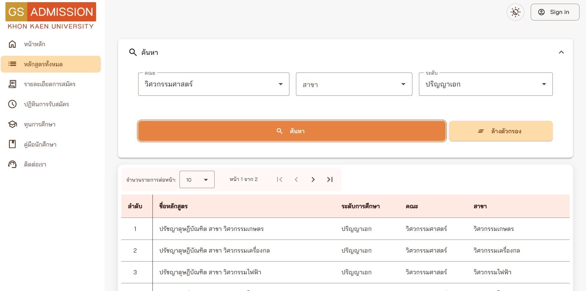Viewport: 586px width, 291px height.
Task: Open รายละเอียดการสมัคร menu item
Action: [x=50, y=84]
